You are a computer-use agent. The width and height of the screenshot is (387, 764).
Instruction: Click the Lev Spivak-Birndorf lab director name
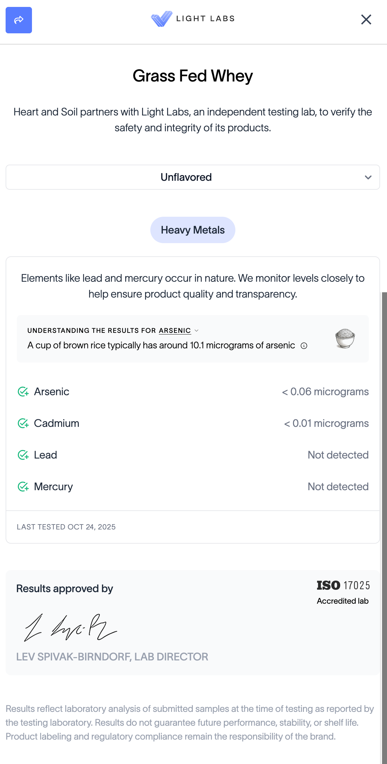(112, 657)
